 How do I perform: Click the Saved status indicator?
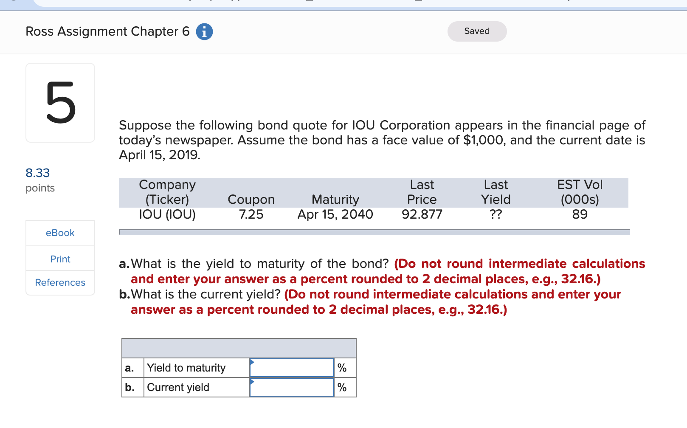click(x=476, y=31)
